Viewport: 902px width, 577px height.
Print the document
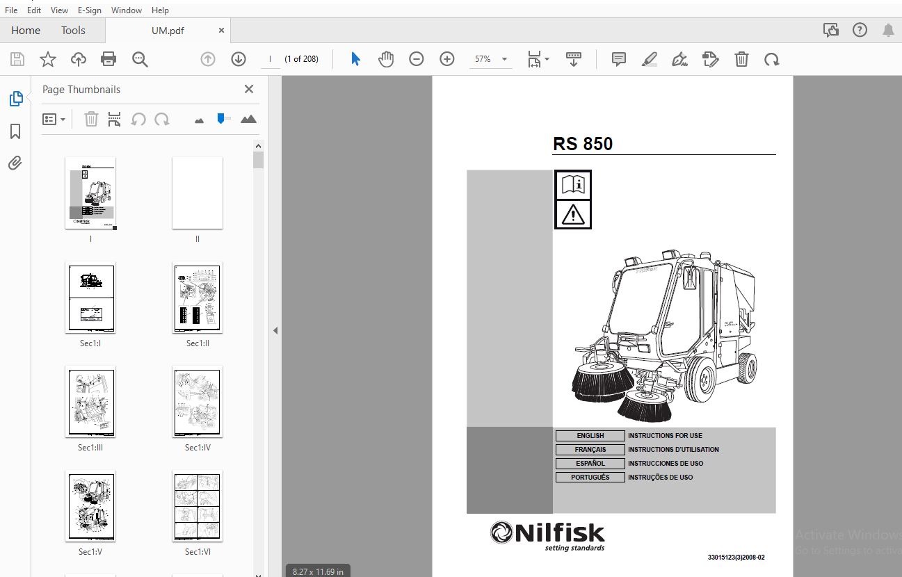(x=108, y=59)
